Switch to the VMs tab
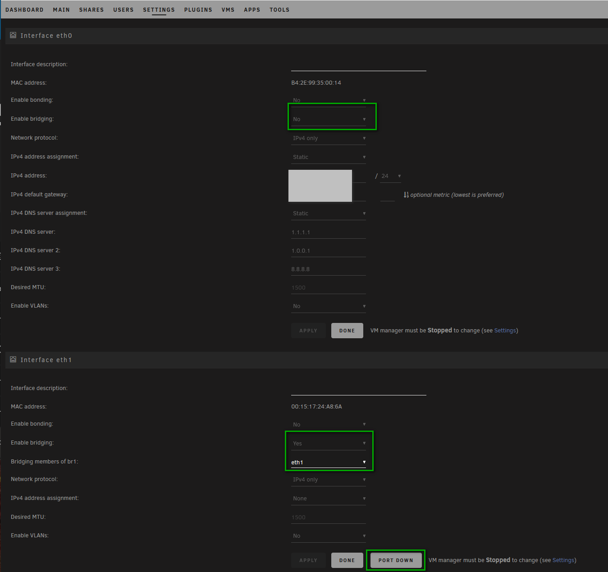 [x=228, y=9]
